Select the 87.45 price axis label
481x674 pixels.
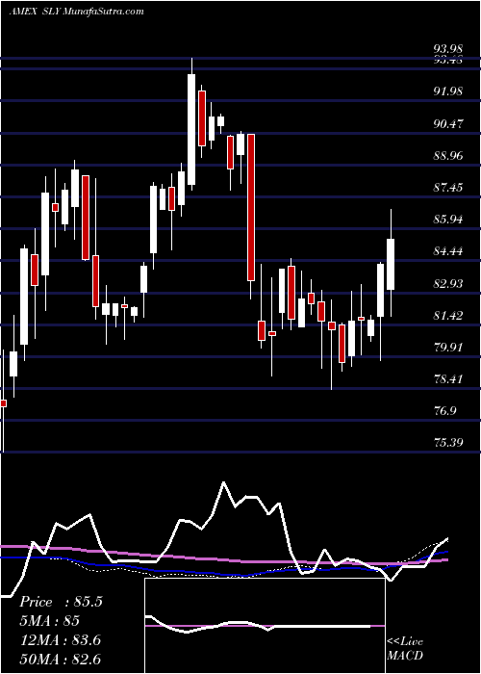coord(448,188)
